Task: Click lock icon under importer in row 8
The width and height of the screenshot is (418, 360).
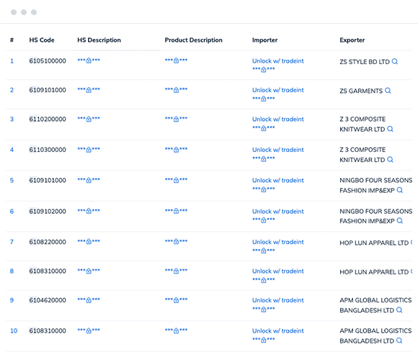Action: click(x=263, y=280)
